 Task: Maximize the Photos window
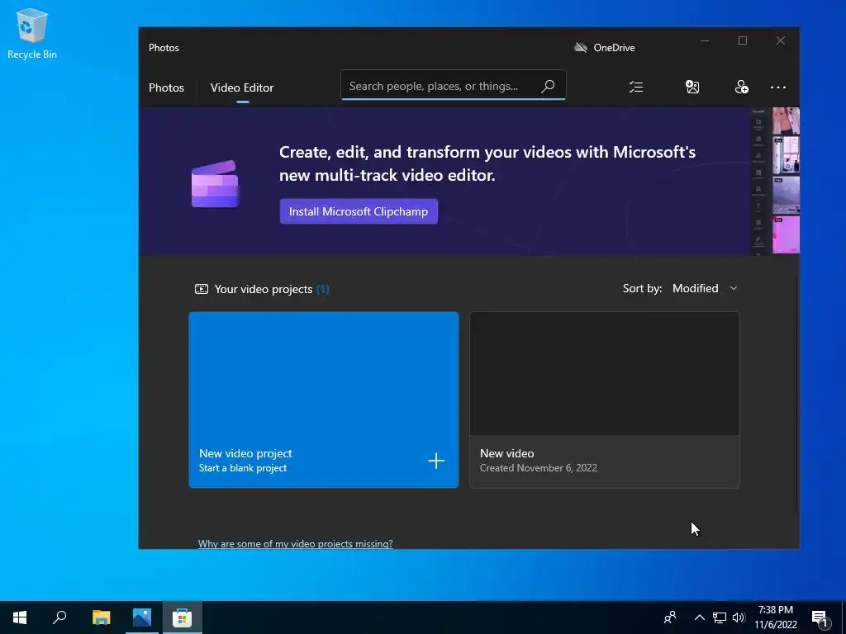743,41
